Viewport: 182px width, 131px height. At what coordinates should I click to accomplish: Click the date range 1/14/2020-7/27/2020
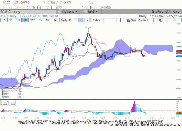(x=166, y=16)
